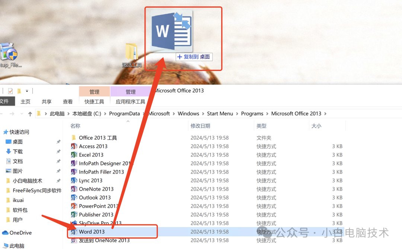Click Programs in address bar path
Image resolution: width=402 pixels, height=249 pixels.
pyautogui.click(x=252, y=114)
